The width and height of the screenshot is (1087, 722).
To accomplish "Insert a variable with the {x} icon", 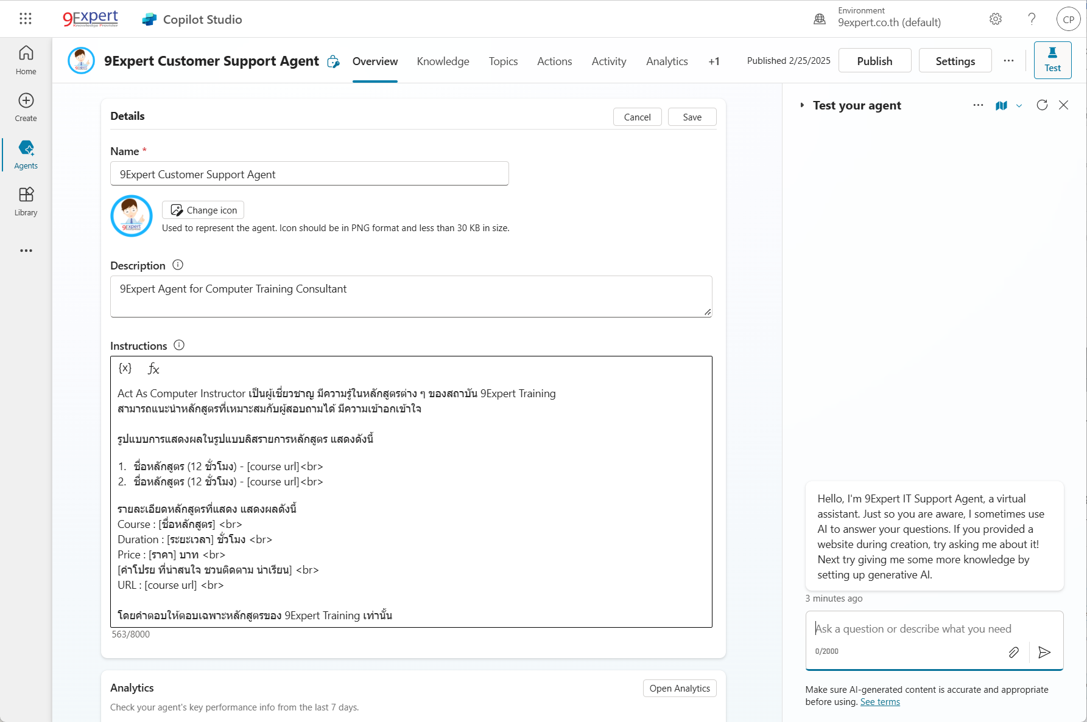I will (125, 369).
